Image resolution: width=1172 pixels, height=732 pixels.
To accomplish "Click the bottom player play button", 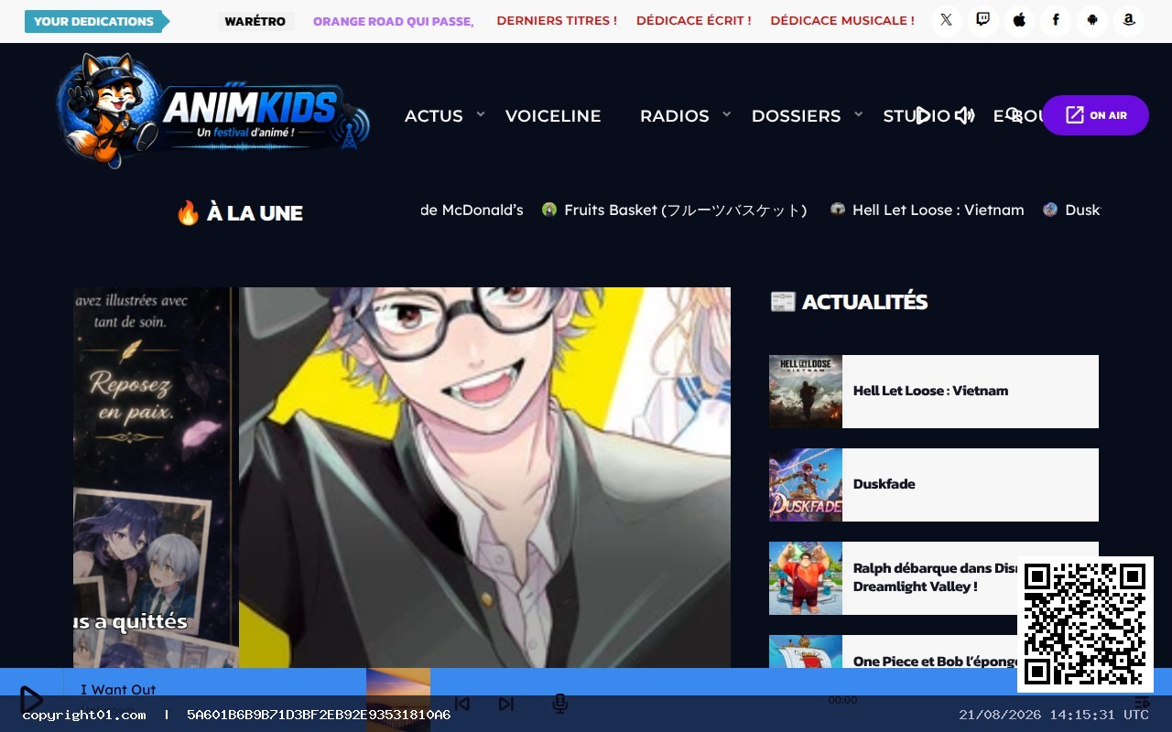I will pos(31,700).
